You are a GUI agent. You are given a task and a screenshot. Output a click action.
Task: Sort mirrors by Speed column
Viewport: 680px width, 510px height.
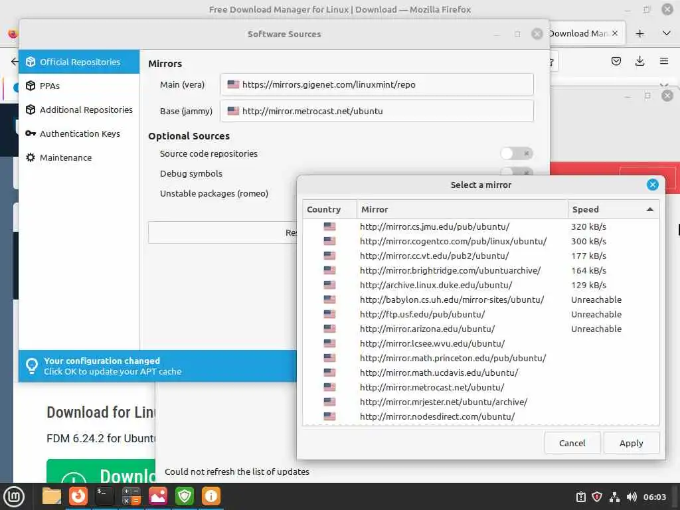(x=613, y=209)
